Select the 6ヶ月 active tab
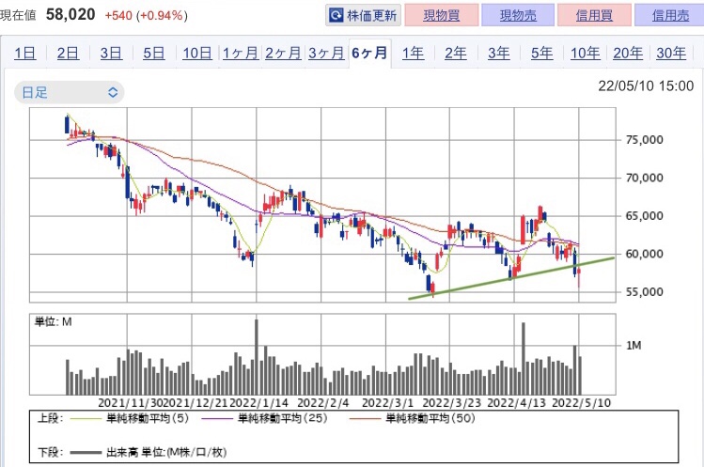 [x=369, y=53]
